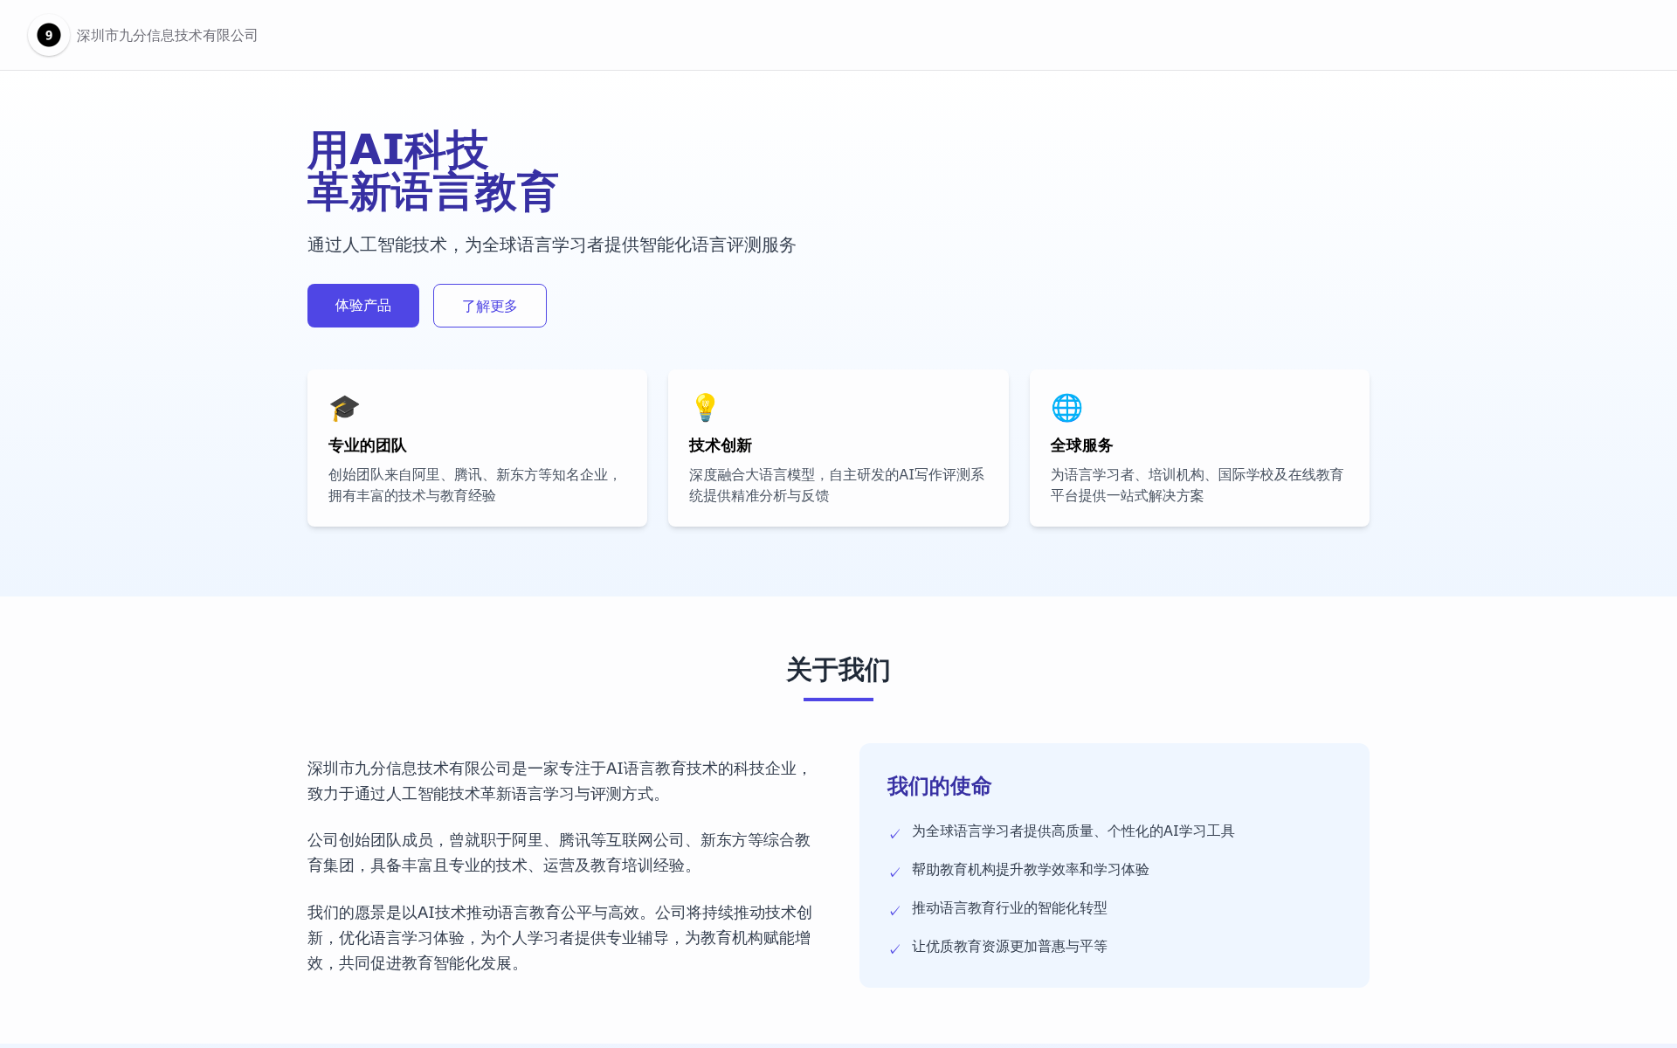This screenshot has height=1048, width=1677.
Task: Click the round 9 logo icon
Action: [49, 35]
